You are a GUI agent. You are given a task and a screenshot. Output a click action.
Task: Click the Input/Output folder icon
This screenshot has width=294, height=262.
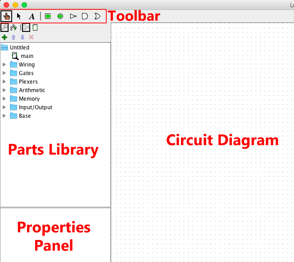[x=14, y=107]
